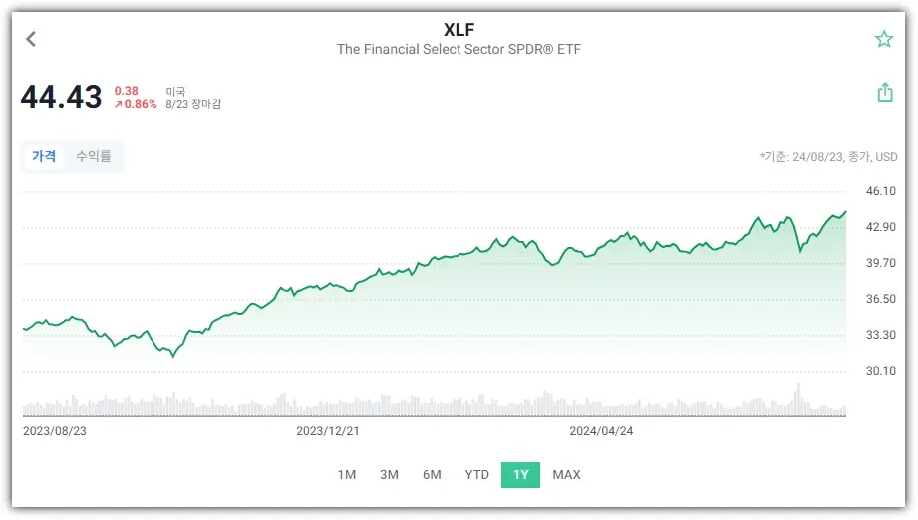Click the back arrow icon
Image resolution: width=918 pixels, height=520 pixels.
[31, 39]
